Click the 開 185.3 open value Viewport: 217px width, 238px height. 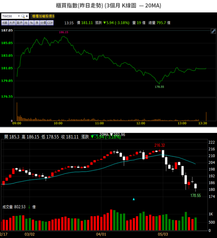12,137
